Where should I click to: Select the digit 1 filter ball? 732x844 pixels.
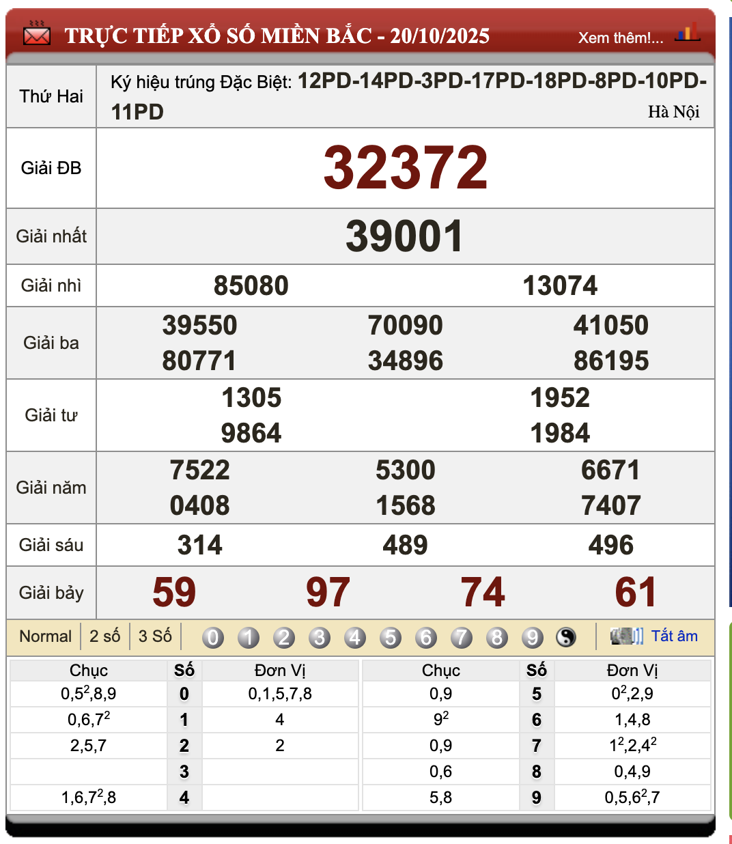(x=249, y=637)
